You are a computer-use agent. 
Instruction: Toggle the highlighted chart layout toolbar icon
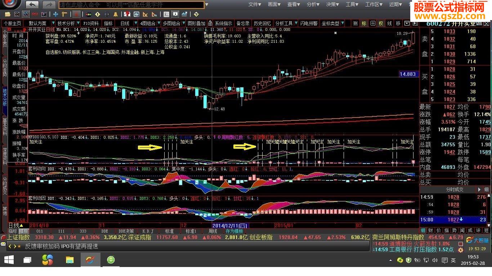26,14
